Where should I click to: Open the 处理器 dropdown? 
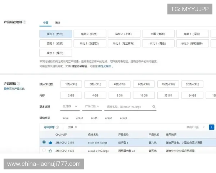pyautogui.click(x=70, y=107)
